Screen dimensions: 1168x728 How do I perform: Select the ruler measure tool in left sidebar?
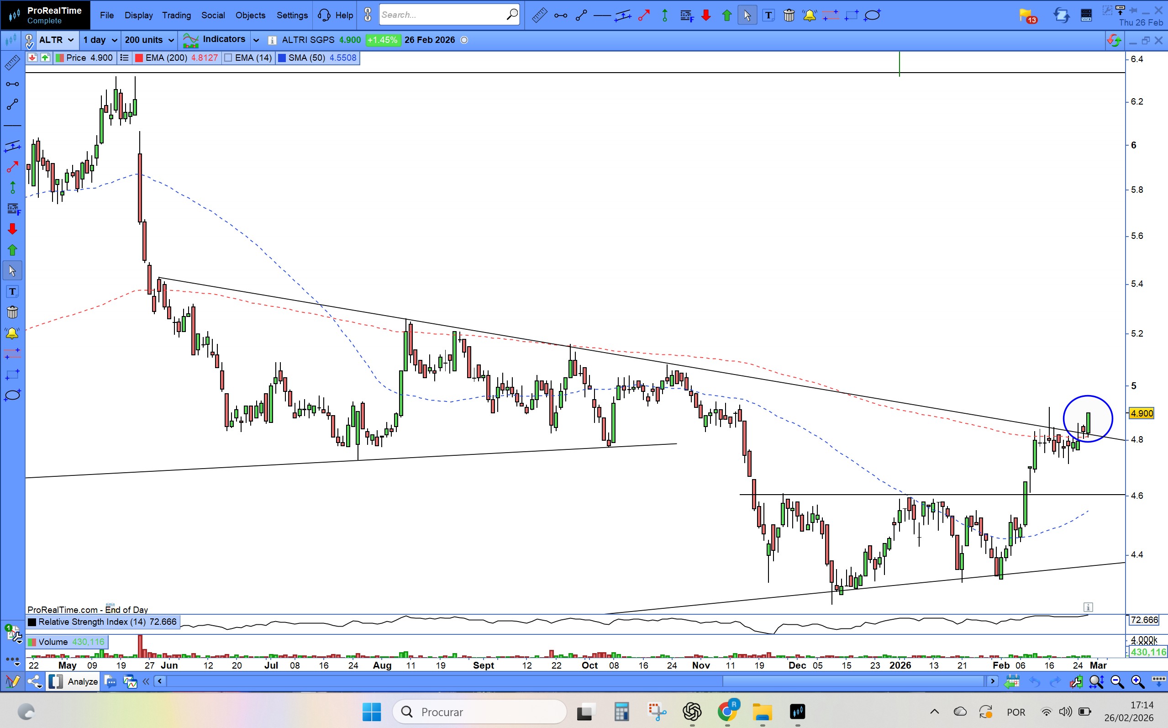coord(12,63)
